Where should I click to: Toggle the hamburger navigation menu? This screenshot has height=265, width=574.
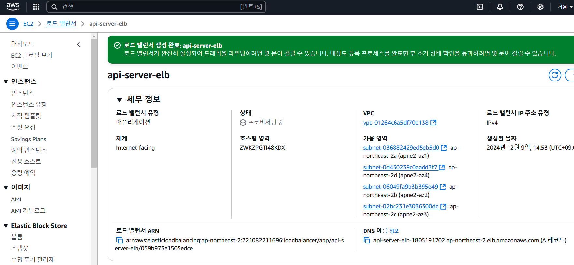12,24
